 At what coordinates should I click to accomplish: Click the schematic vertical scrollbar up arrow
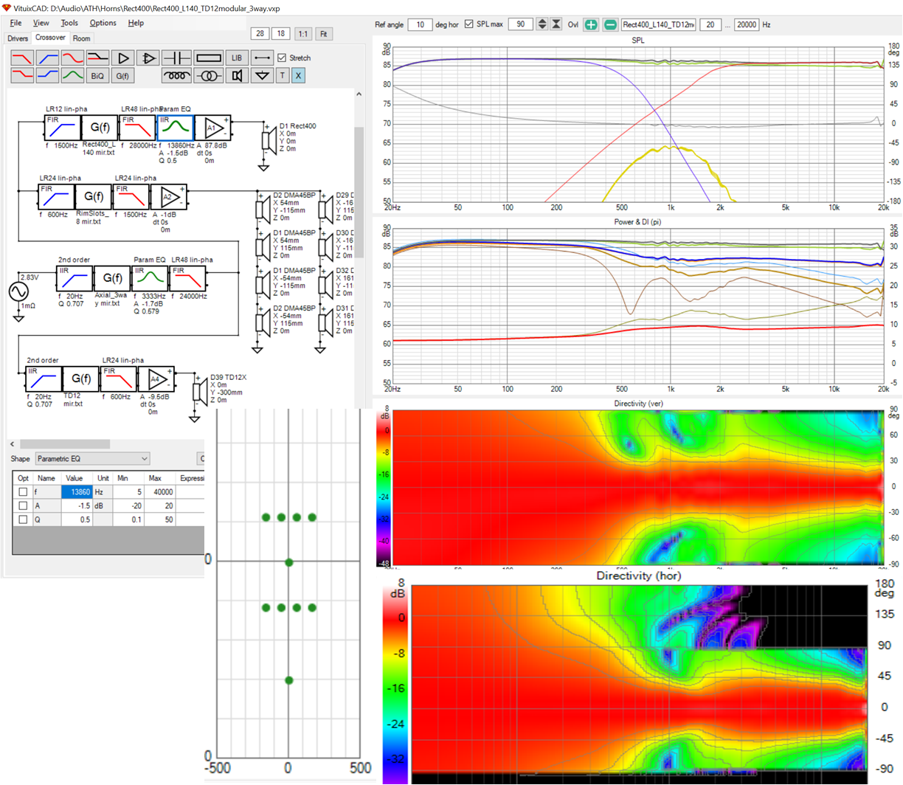pyautogui.click(x=359, y=94)
